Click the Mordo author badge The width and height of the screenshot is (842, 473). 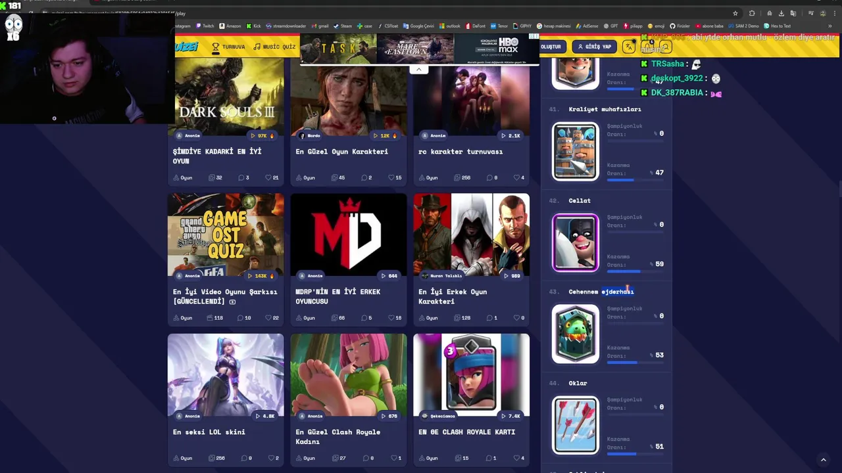310,135
